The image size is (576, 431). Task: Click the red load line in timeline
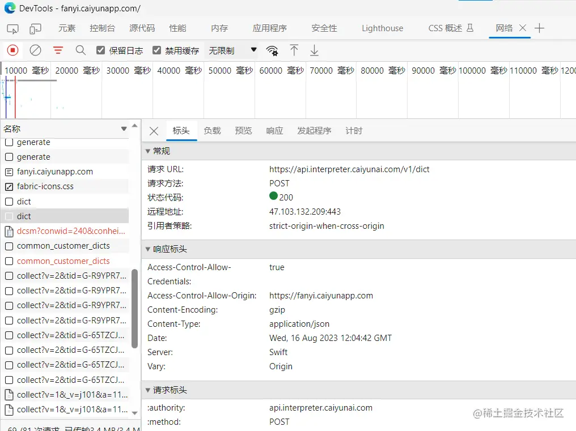click(15, 97)
